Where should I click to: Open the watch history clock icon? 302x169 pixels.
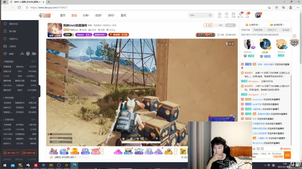coord(219,14)
